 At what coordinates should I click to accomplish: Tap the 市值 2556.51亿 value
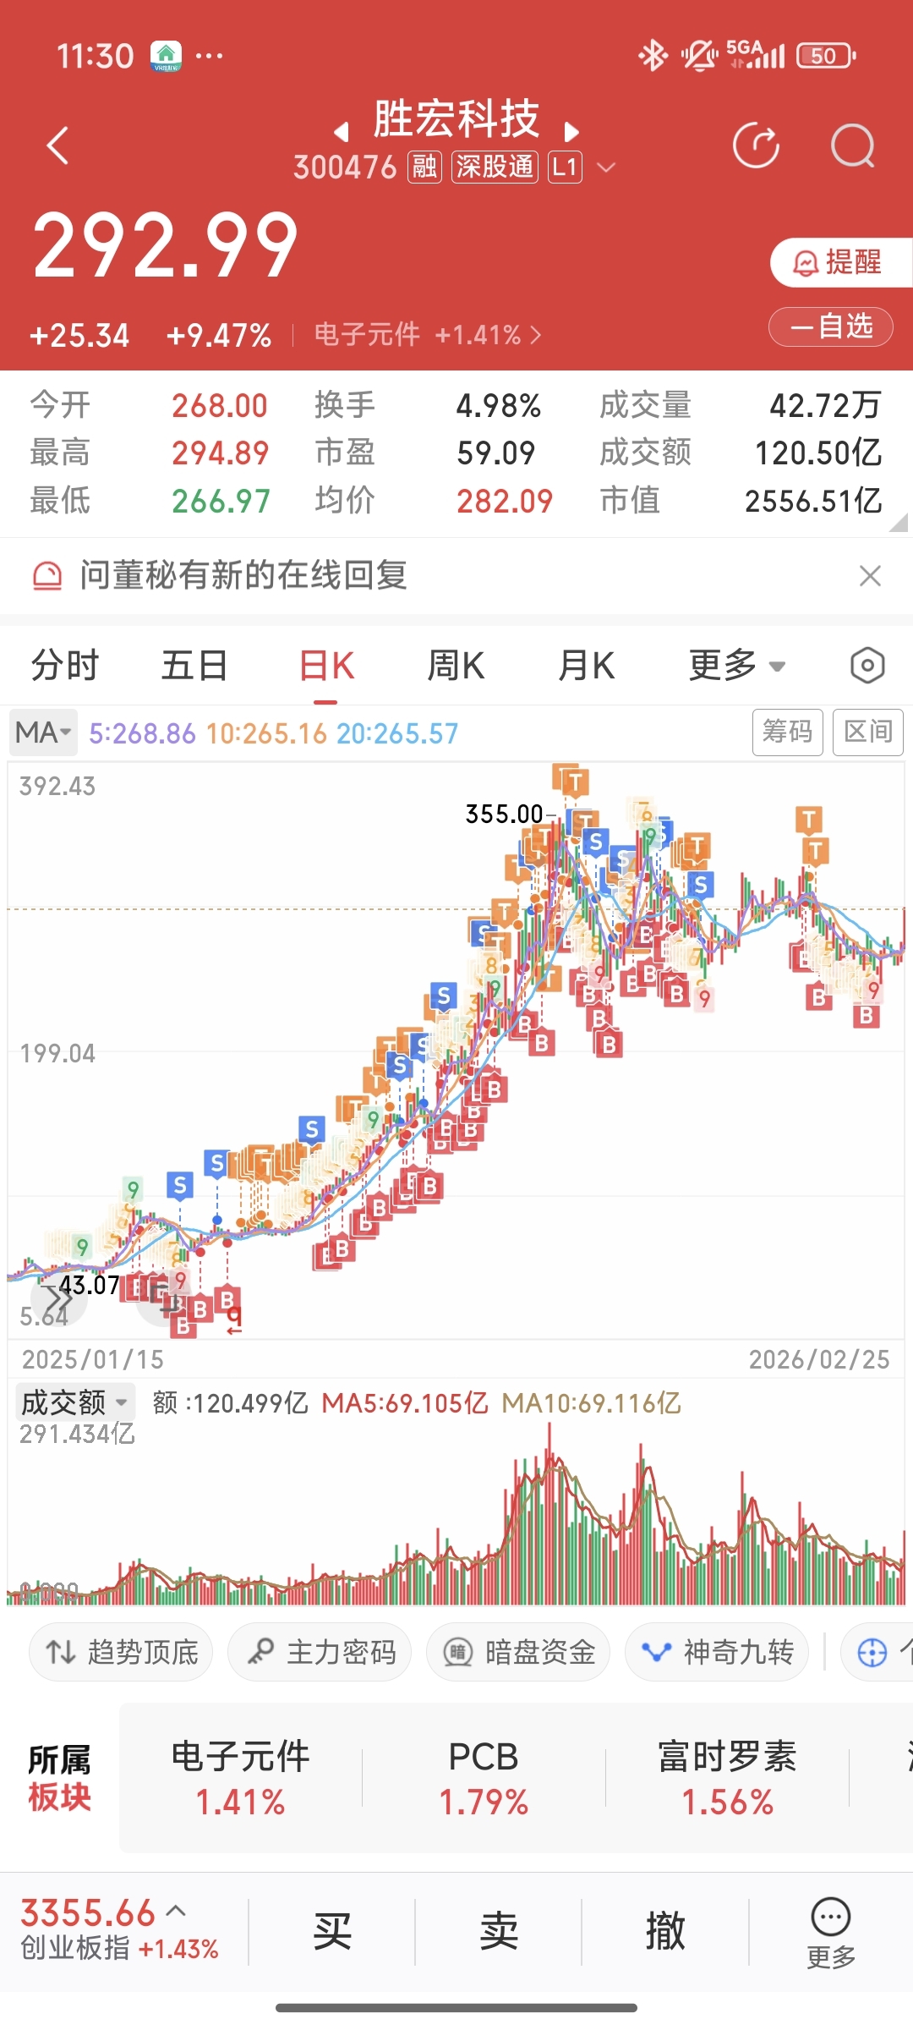[x=813, y=501]
